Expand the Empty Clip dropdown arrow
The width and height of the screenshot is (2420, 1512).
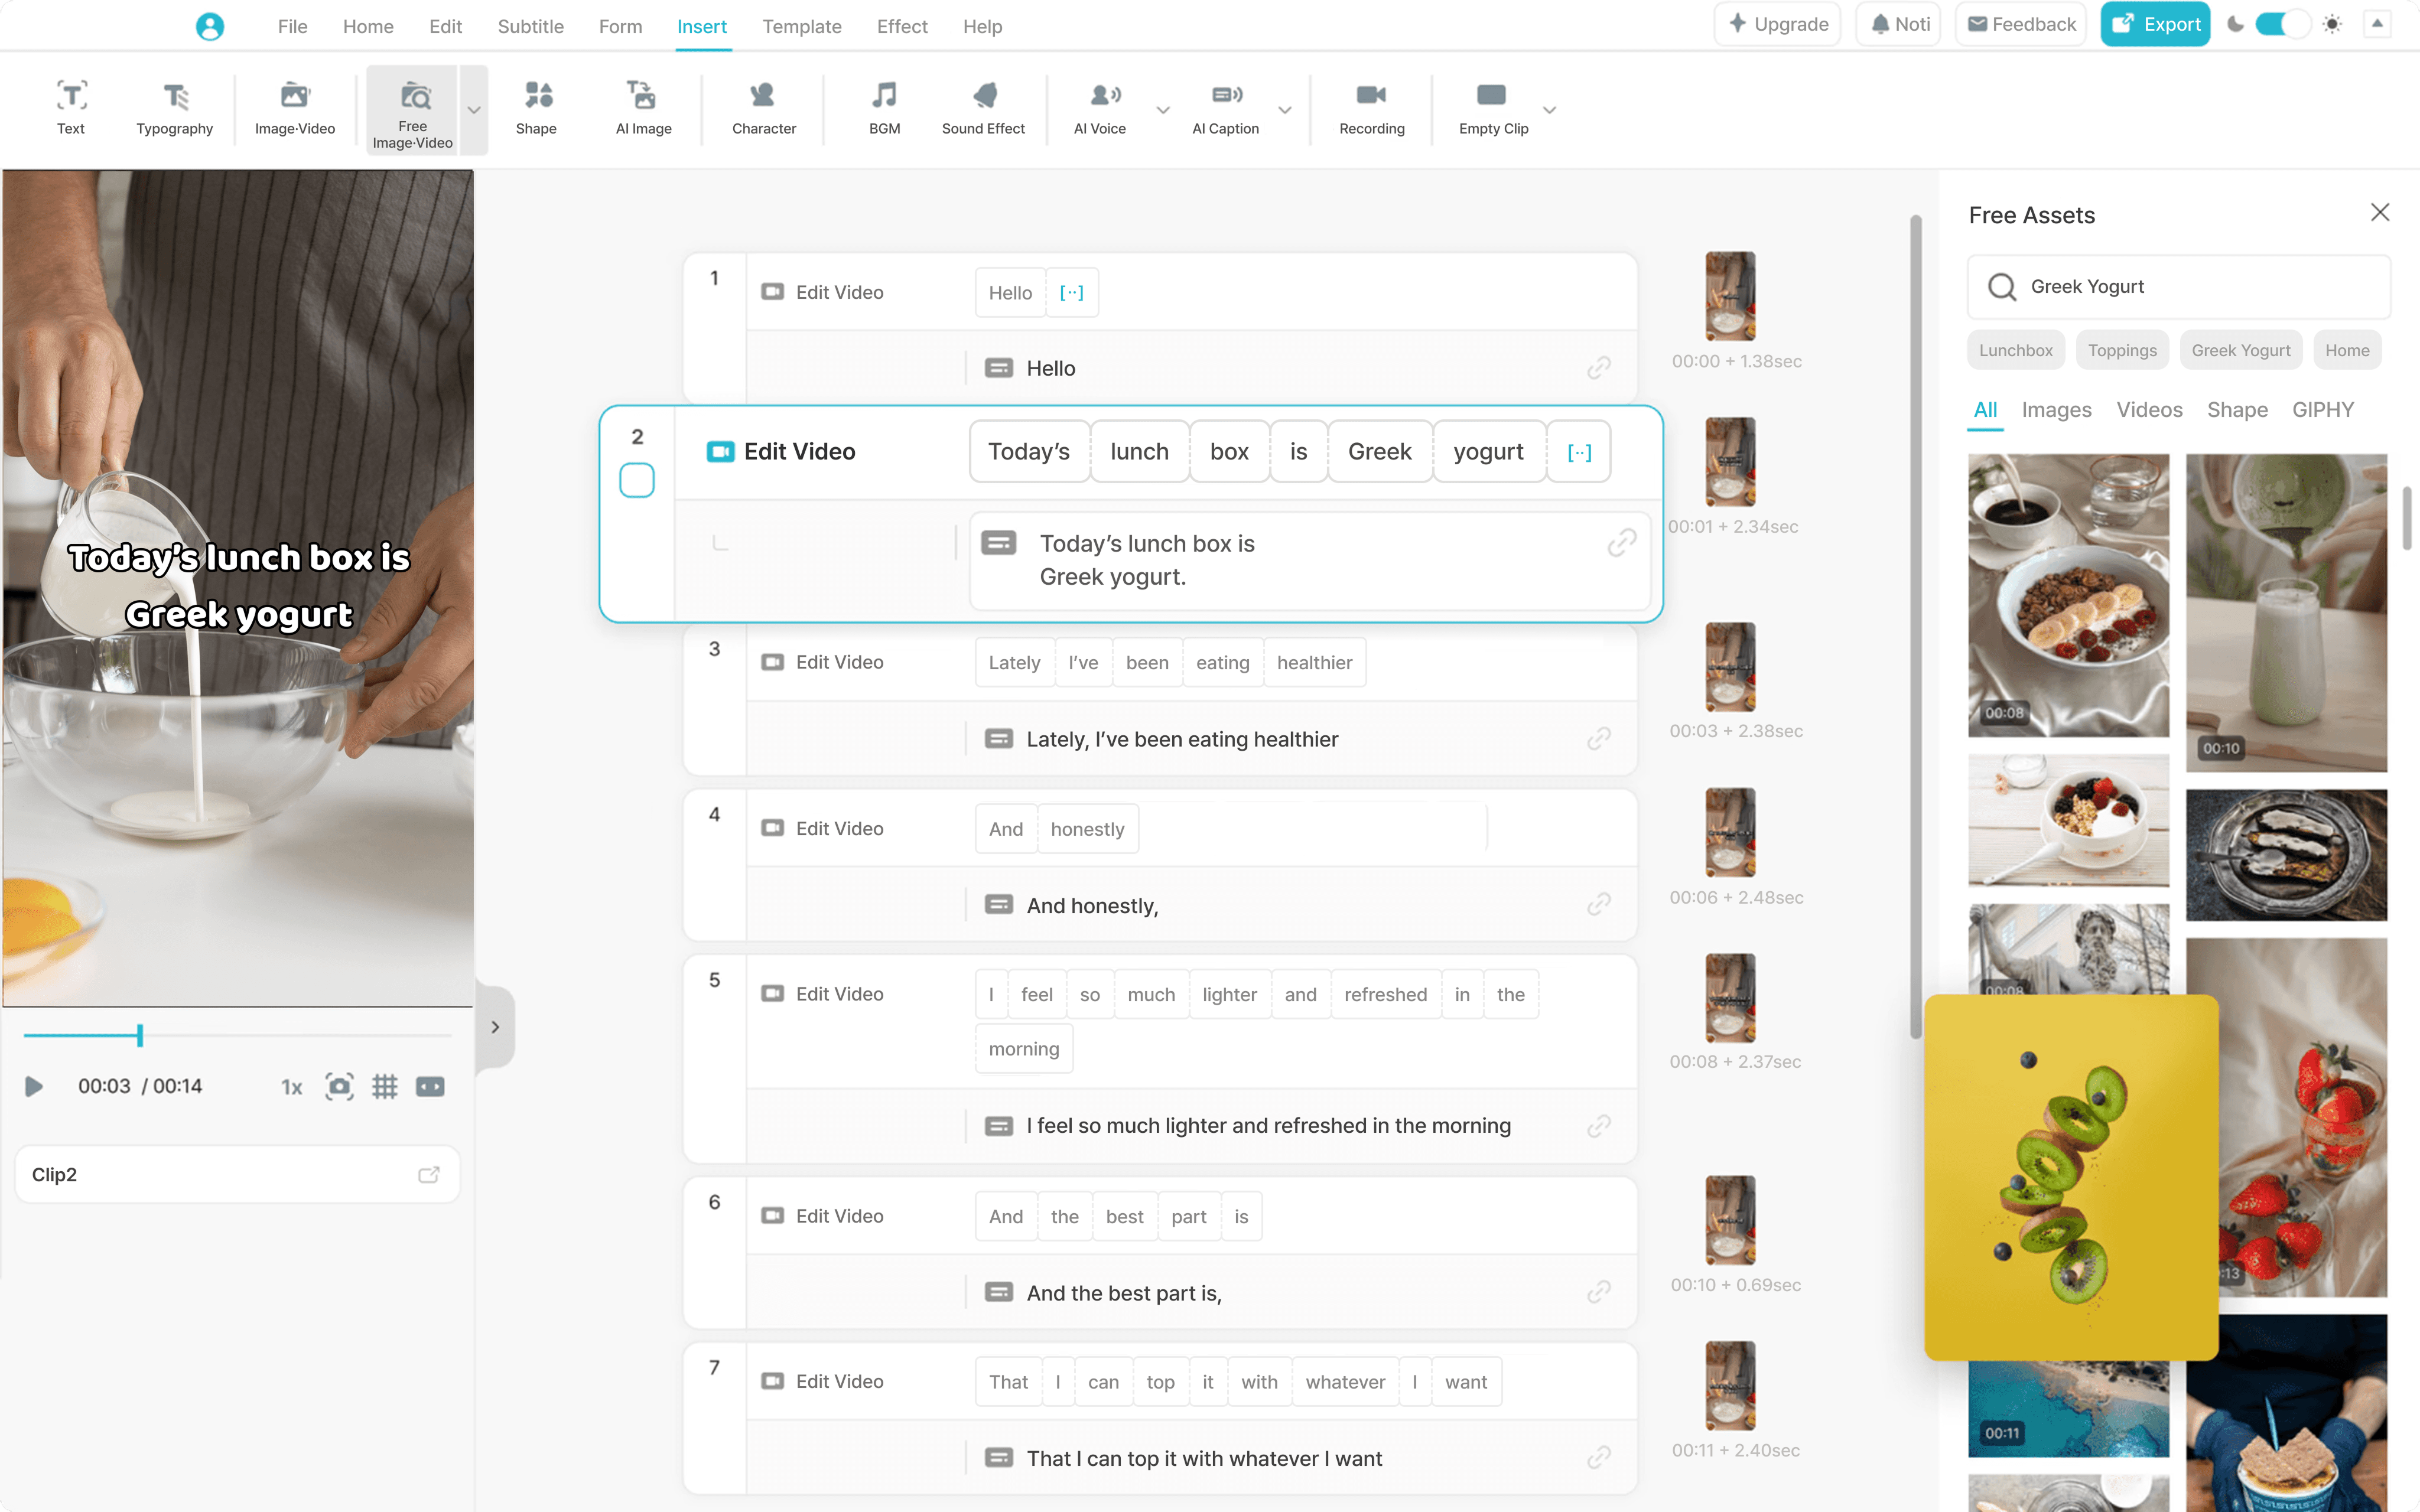click(1549, 110)
